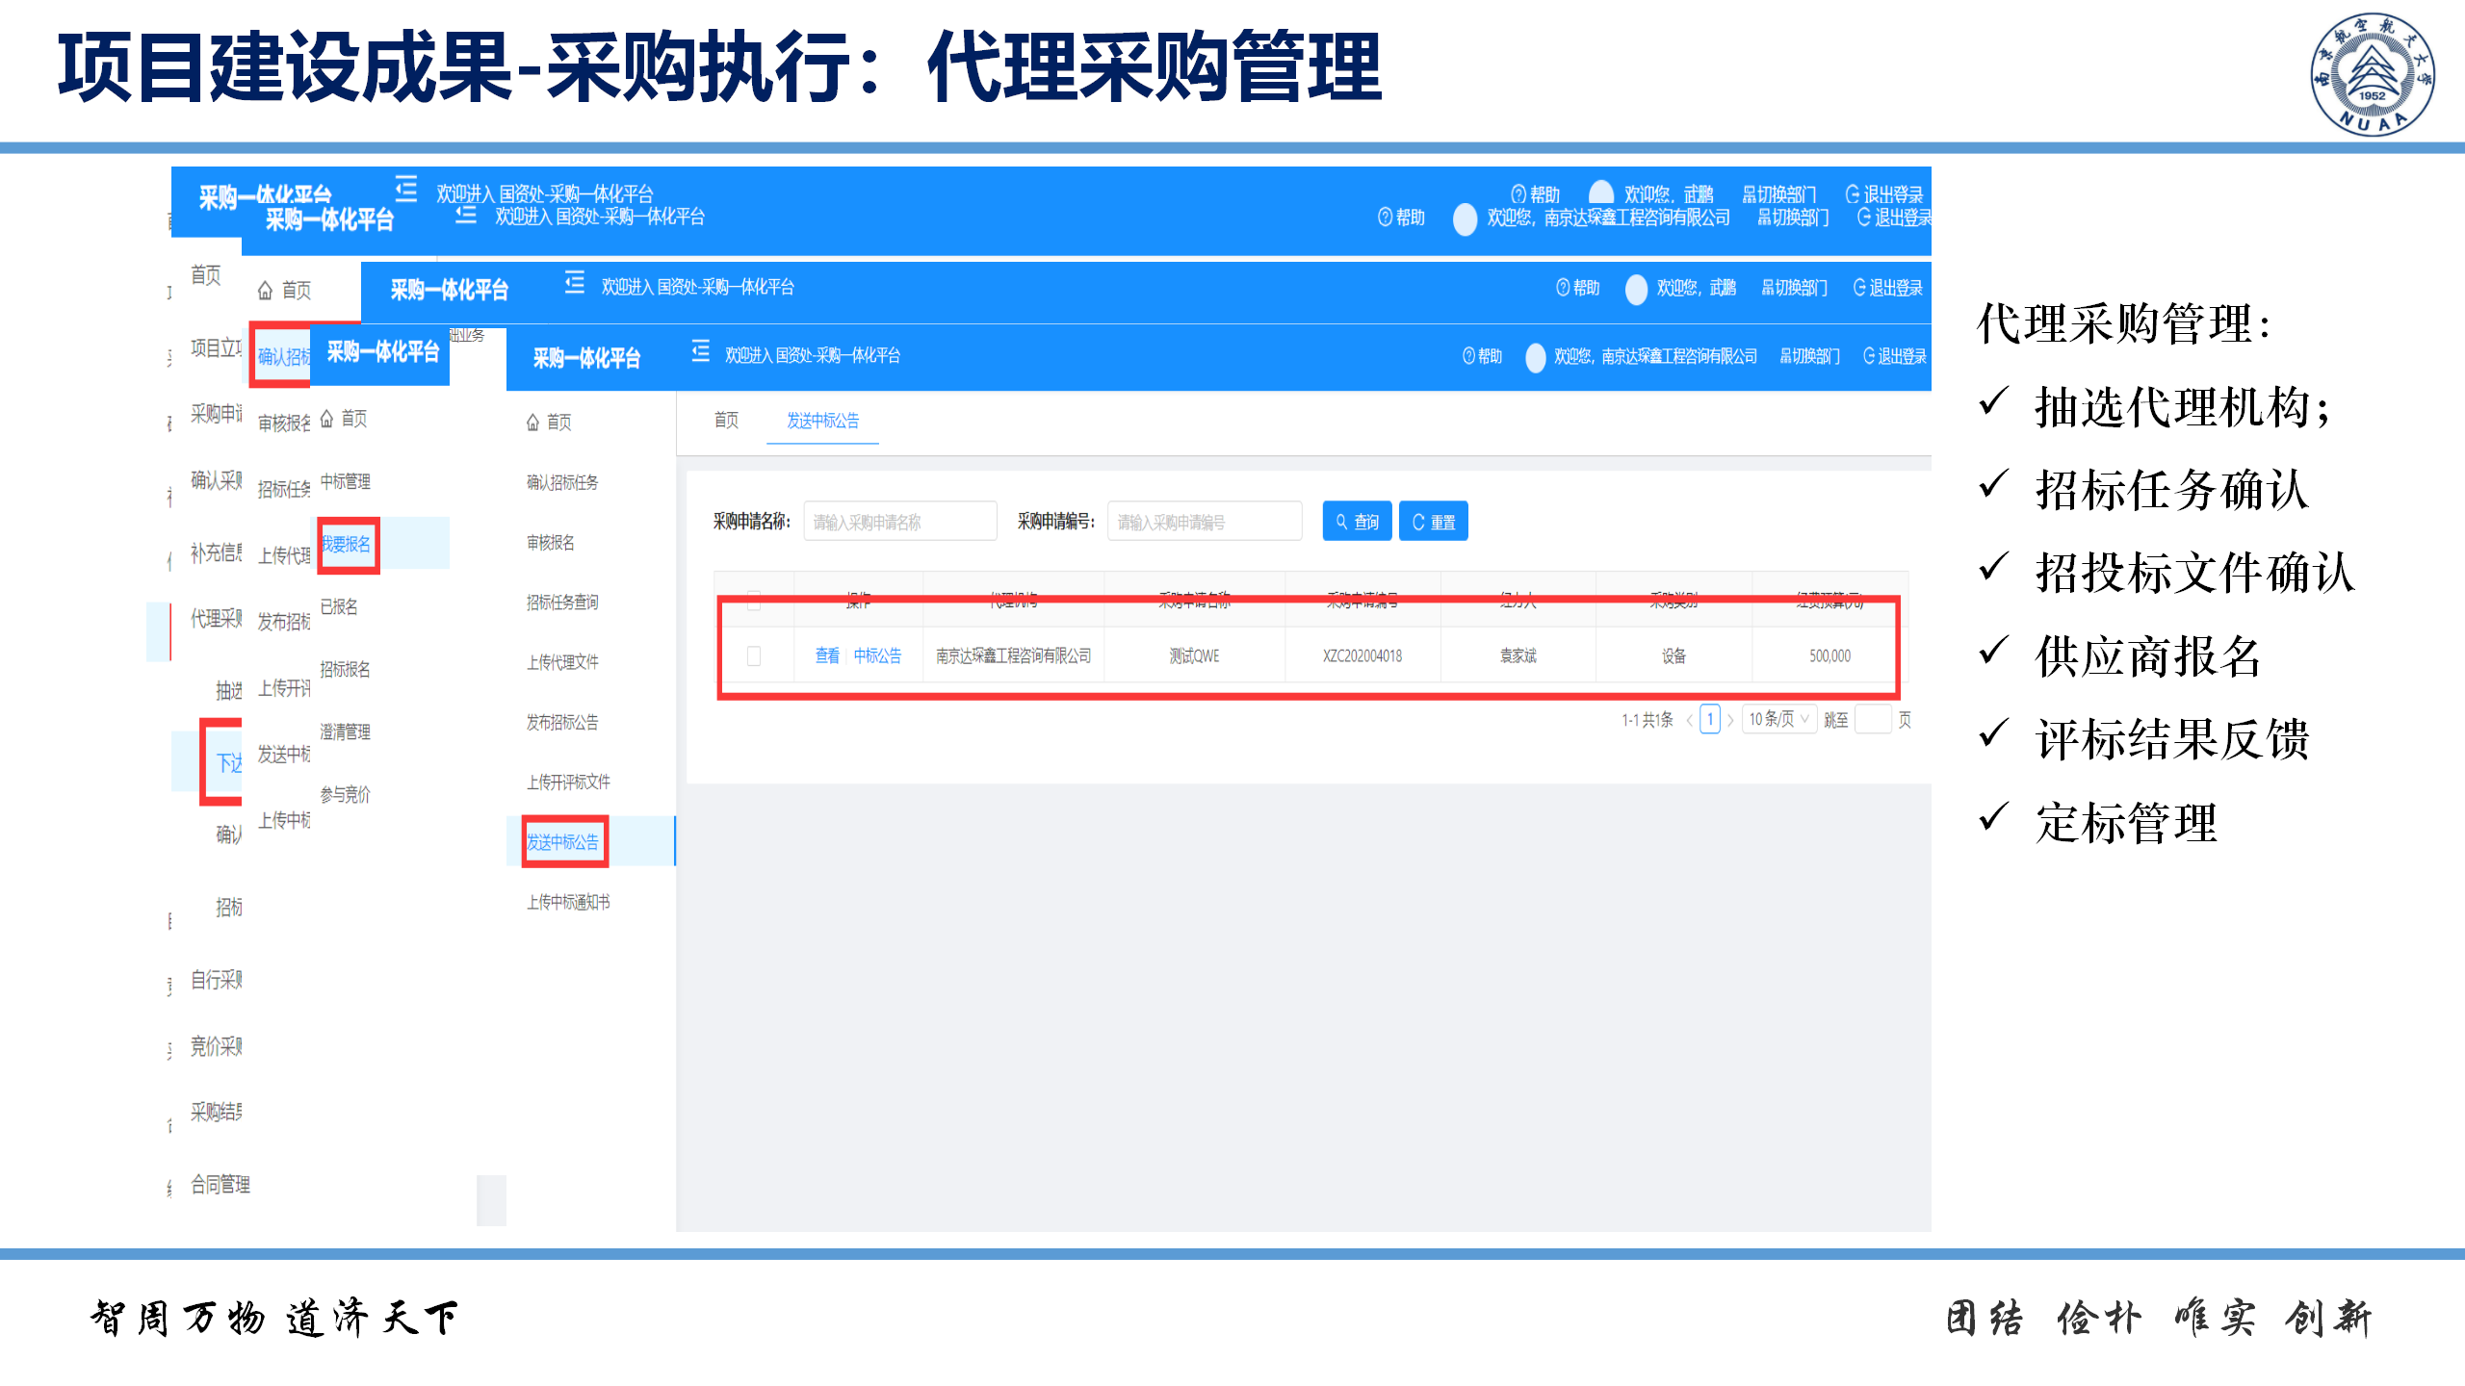Click page number 1 in pagination
2465x1386 pixels.
(x=1710, y=719)
